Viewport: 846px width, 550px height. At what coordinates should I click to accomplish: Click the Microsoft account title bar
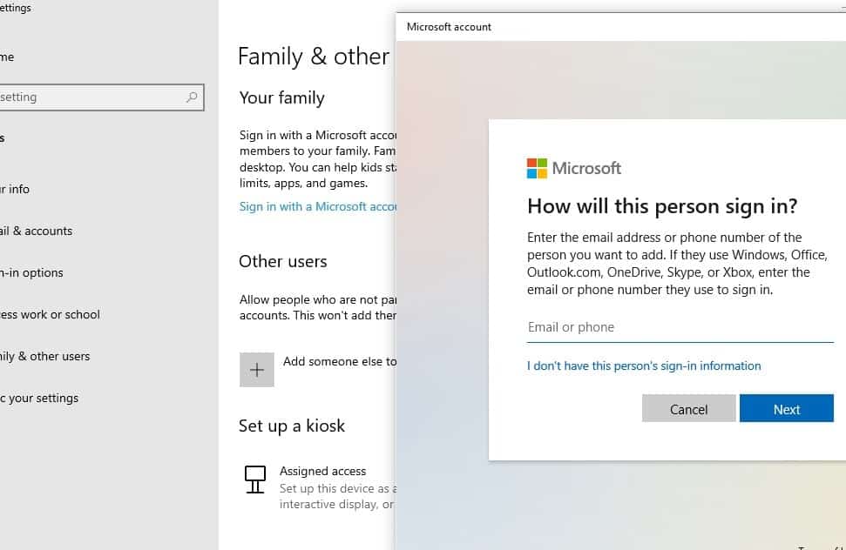click(610, 27)
